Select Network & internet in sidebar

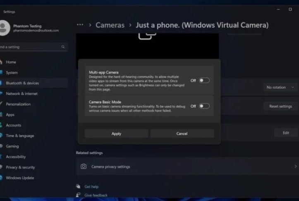tap(34, 94)
